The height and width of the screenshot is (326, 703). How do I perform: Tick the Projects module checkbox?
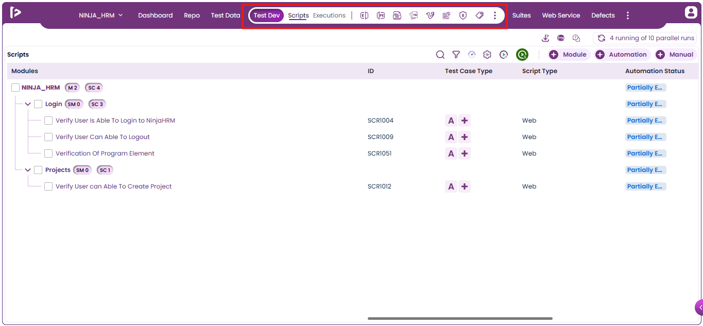tap(38, 170)
